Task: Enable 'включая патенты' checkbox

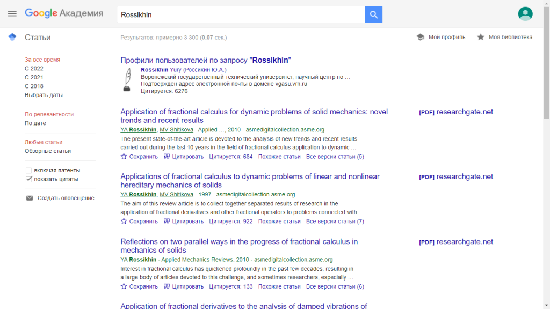Action: (29, 170)
